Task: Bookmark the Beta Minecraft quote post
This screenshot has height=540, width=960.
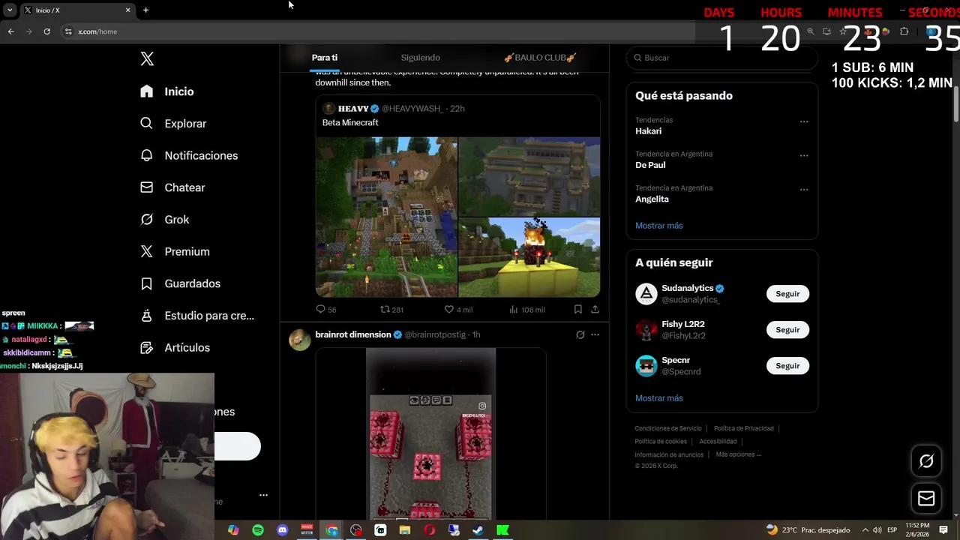Action: pyautogui.click(x=577, y=309)
